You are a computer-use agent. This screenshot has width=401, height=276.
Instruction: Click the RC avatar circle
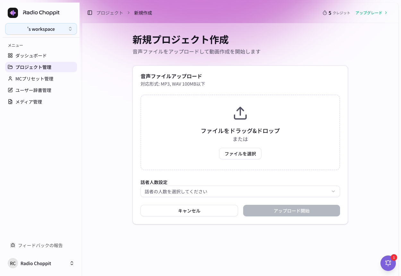(13, 263)
